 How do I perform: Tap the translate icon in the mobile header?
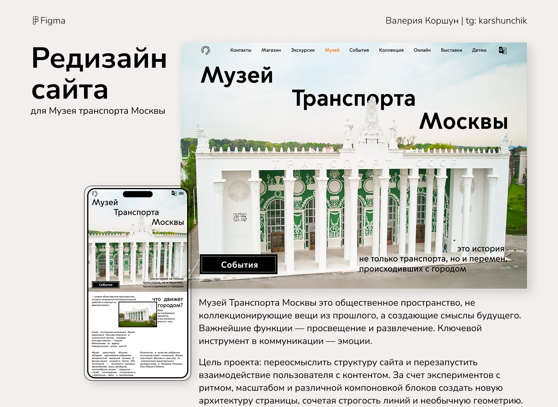[x=174, y=193]
